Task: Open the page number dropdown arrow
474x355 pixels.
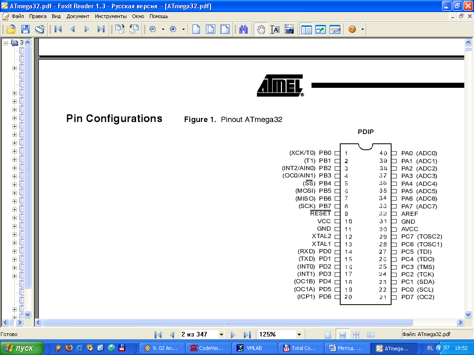Action: (x=221, y=335)
